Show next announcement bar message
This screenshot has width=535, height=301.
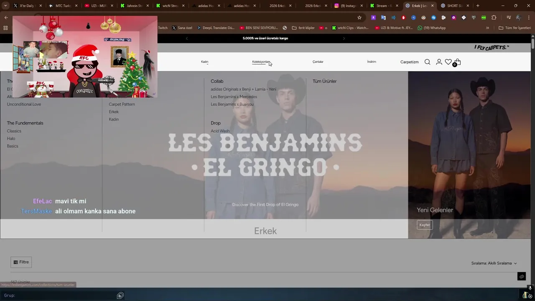(x=344, y=38)
